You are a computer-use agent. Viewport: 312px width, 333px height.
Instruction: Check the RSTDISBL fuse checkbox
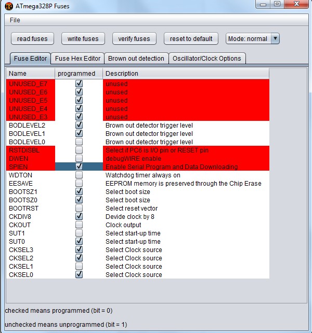tap(79, 150)
